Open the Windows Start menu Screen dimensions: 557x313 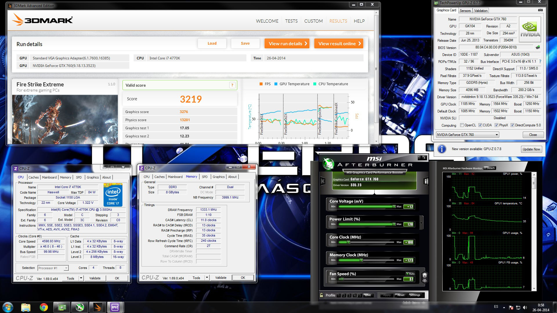coord(8,307)
